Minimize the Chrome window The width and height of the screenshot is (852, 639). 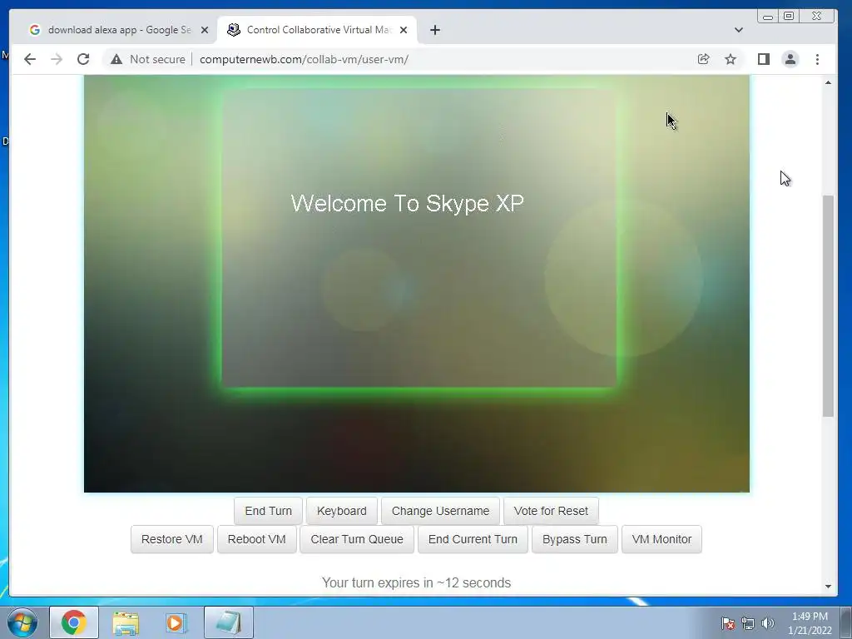tap(768, 17)
